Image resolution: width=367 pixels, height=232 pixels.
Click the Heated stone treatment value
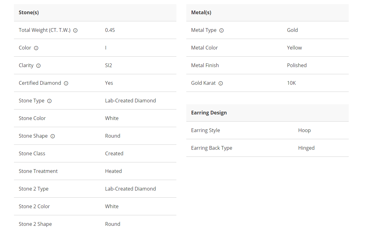(113, 171)
